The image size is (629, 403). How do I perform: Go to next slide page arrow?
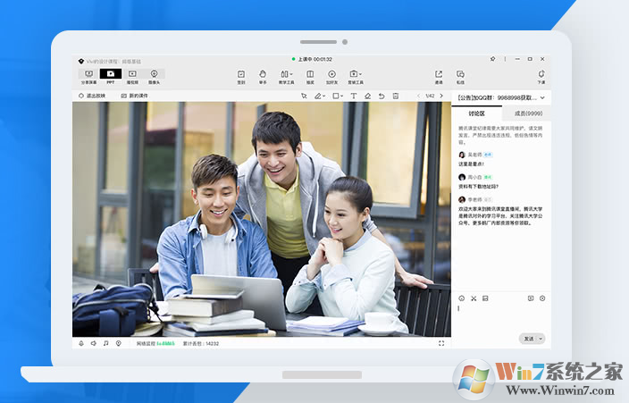[x=442, y=96]
